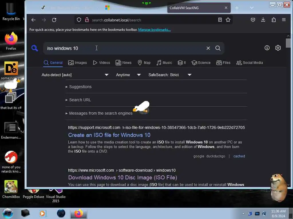This screenshot has height=219, width=293.
Task: Select the 'some russian' De desktop icon
Action: click(x=11, y=70)
